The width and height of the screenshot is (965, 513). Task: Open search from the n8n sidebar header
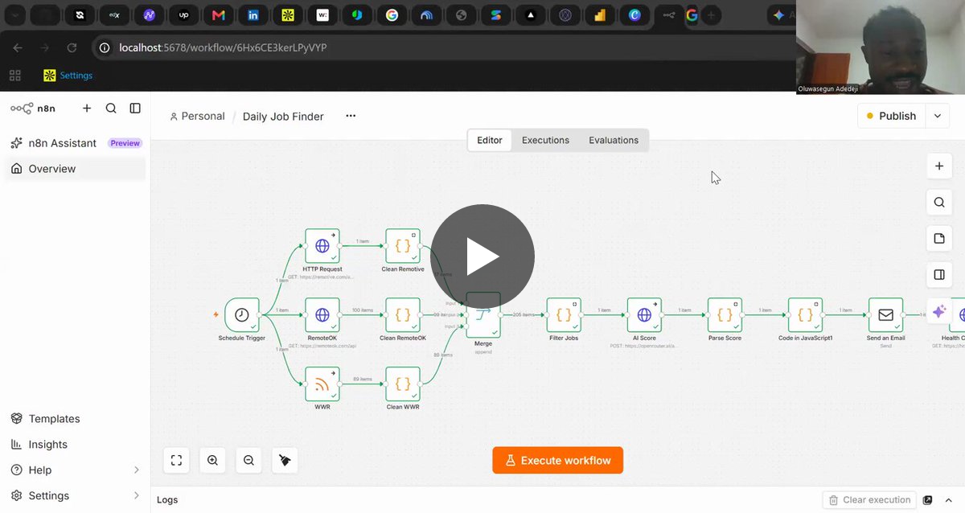(x=111, y=109)
